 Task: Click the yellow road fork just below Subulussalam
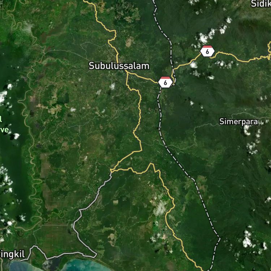(x=128, y=73)
